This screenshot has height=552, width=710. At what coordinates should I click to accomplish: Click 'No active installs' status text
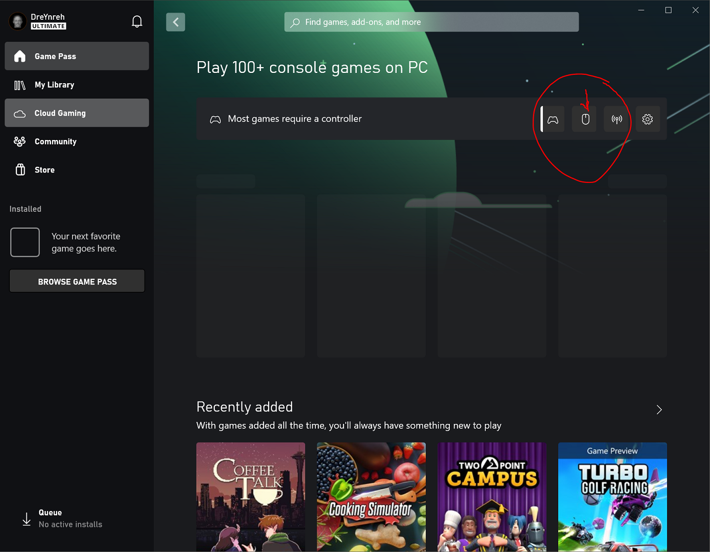(70, 524)
